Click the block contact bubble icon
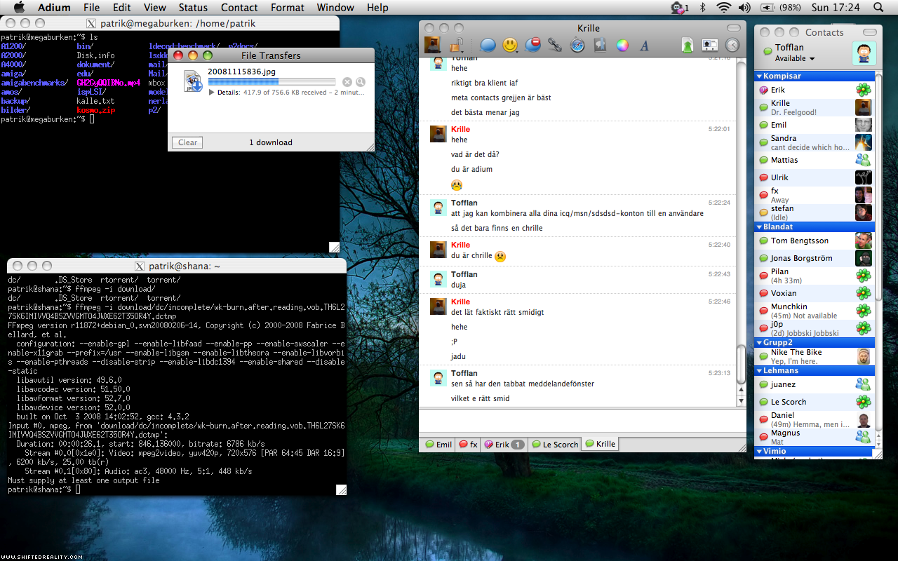The width and height of the screenshot is (898, 561). 532,46
